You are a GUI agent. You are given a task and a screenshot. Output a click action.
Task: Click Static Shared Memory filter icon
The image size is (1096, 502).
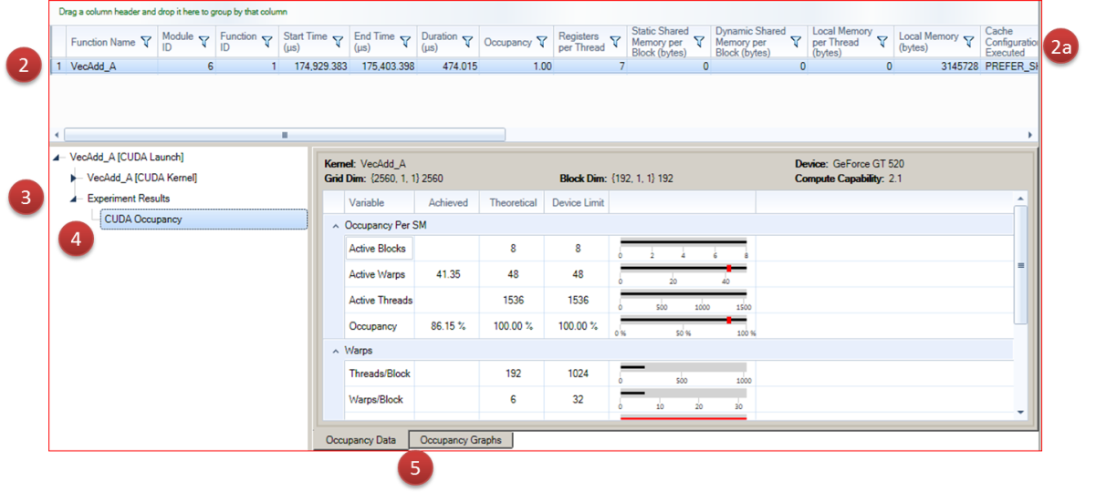(699, 42)
